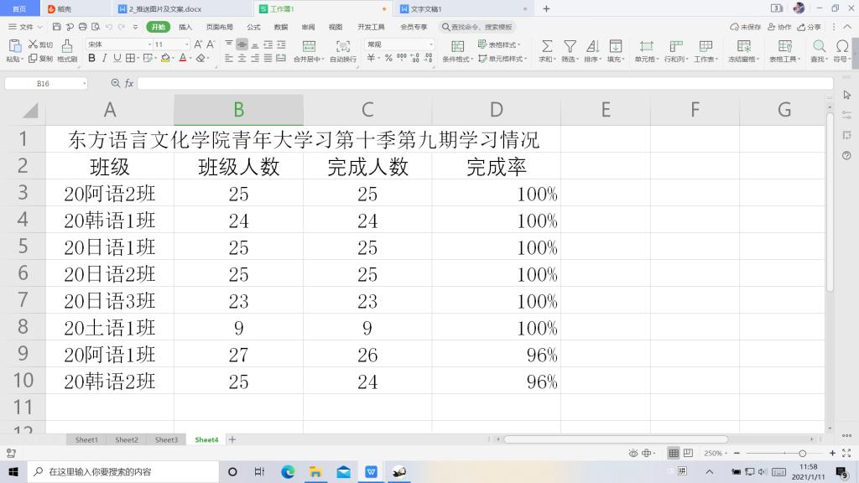859x483 pixels.
Task: Switch to the 插入 (Insert) ribbon tab
Action: click(x=185, y=27)
